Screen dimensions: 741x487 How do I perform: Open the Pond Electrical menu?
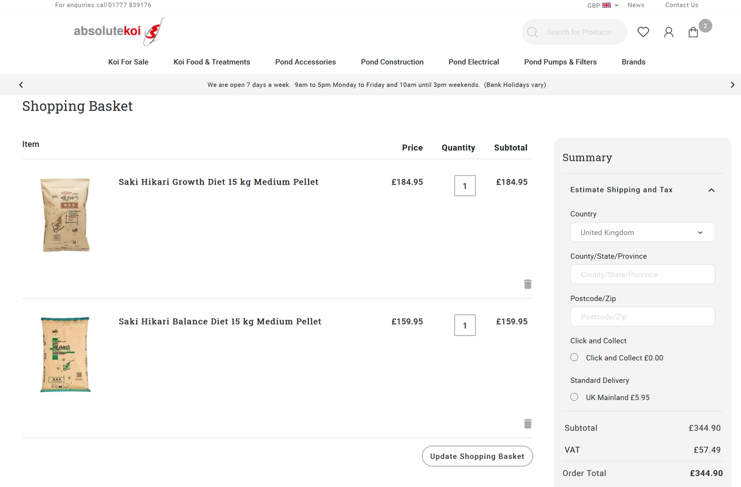click(474, 61)
